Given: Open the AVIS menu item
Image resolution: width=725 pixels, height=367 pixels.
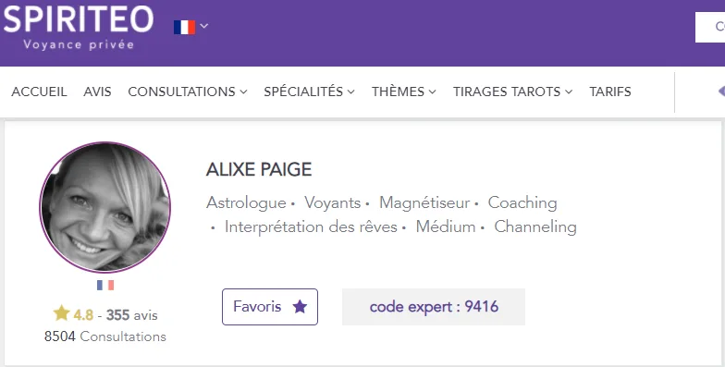Looking at the screenshot, I should (98, 92).
